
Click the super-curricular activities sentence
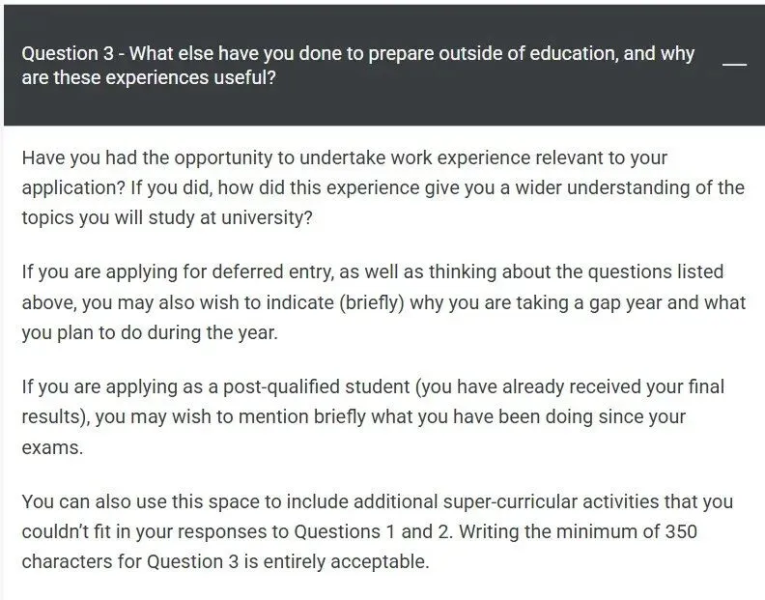tap(377, 502)
